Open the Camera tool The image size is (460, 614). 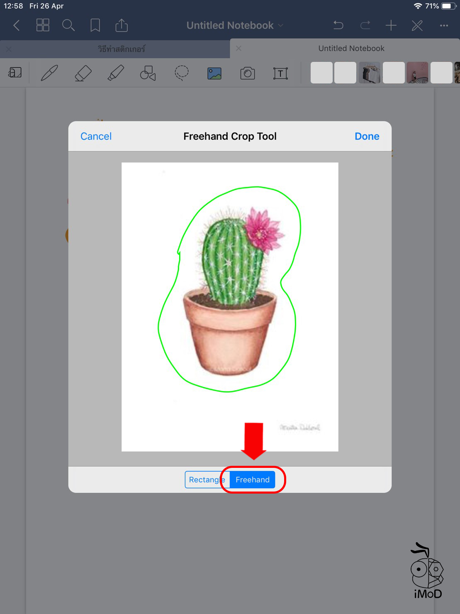[x=248, y=73]
